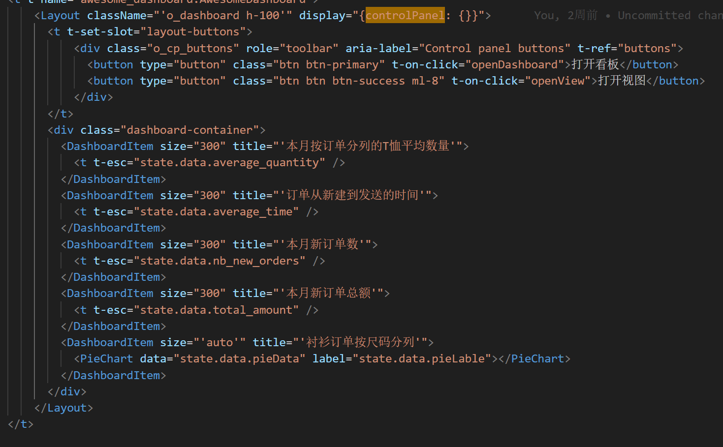Click the highlighted controlPanel word
Viewport: 723px width, 447px height.
[x=405, y=15]
